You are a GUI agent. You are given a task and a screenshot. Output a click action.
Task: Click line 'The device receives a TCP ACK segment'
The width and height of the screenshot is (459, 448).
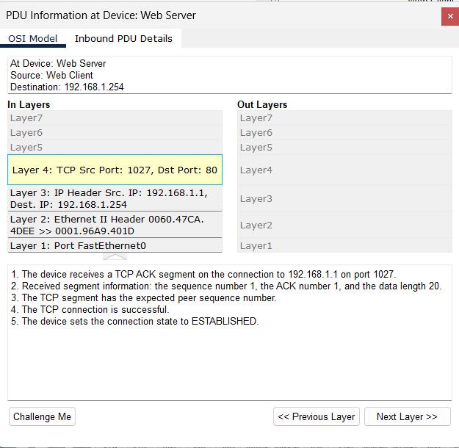(x=203, y=275)
